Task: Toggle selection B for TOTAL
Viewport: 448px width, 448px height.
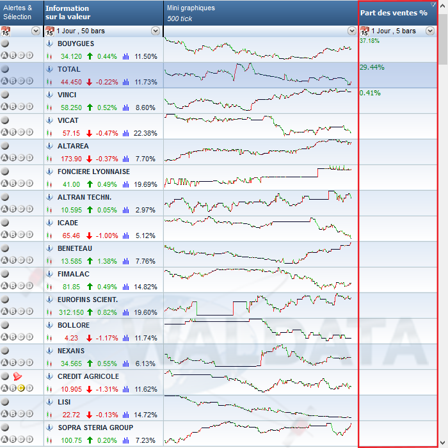Action: point(13,81)
